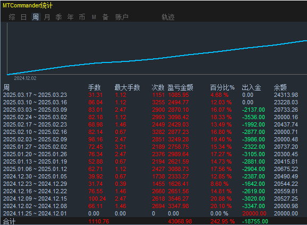307x225 pixels.
Task: Click the 出入金 column header
Action: pos(251,87)
